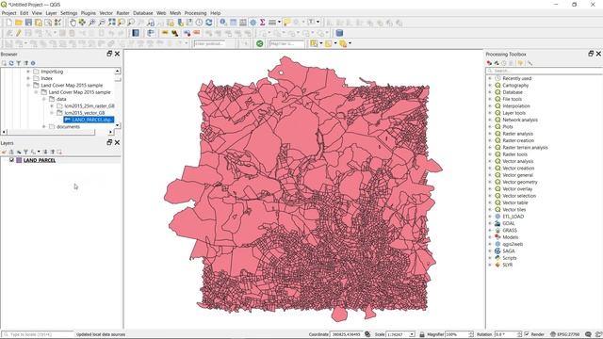Select Network analysis in Processing Toolbox
Screen dimensions: 603x339
520,120
